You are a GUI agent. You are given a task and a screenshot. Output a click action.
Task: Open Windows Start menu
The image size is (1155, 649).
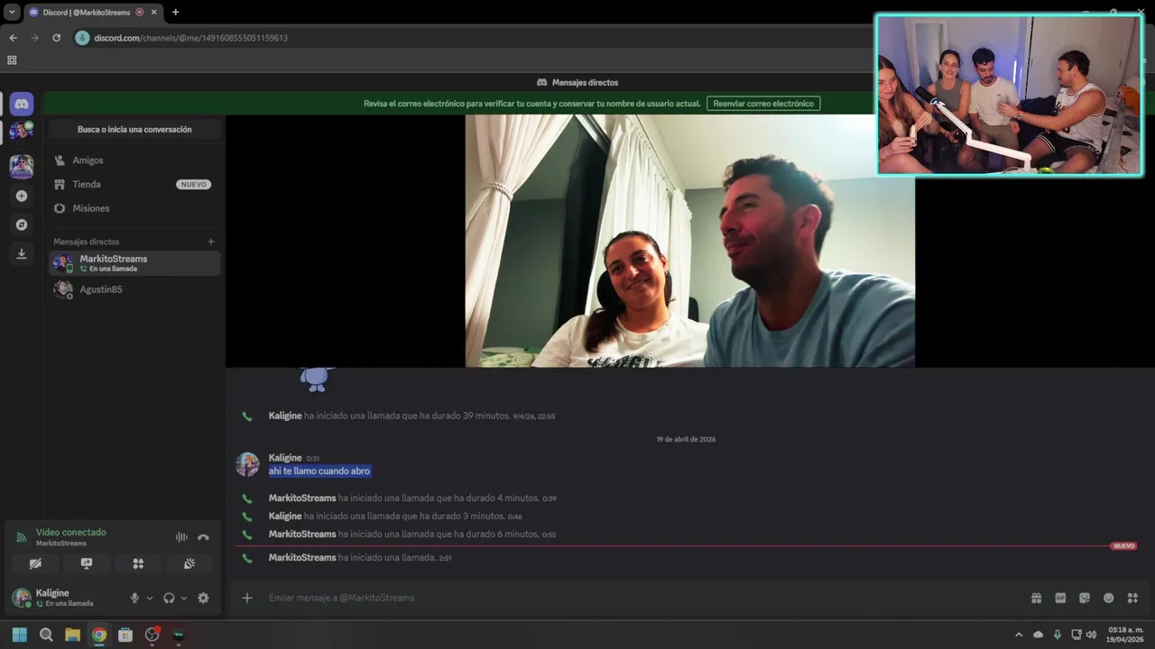point(20,635)
